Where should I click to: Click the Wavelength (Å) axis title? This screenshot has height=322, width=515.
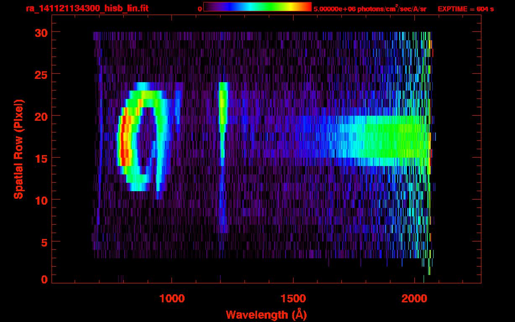point(266,314)
